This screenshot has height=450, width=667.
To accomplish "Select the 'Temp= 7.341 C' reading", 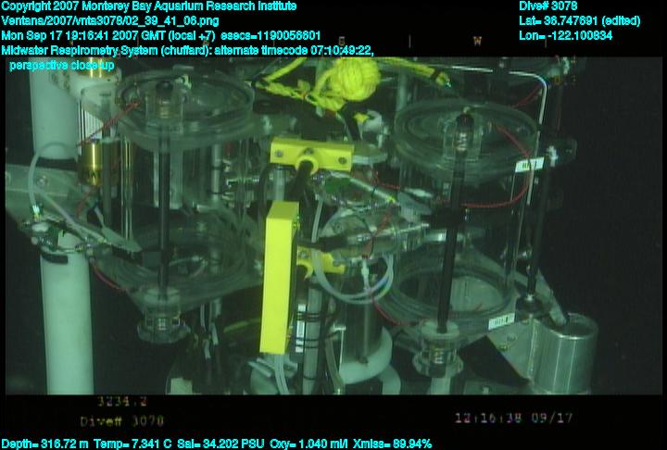I will click(x=132, y=444).
